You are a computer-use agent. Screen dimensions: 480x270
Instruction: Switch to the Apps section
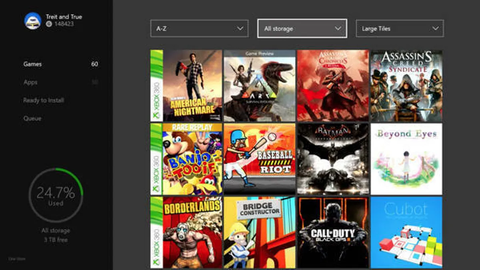(x=31, y=82)
